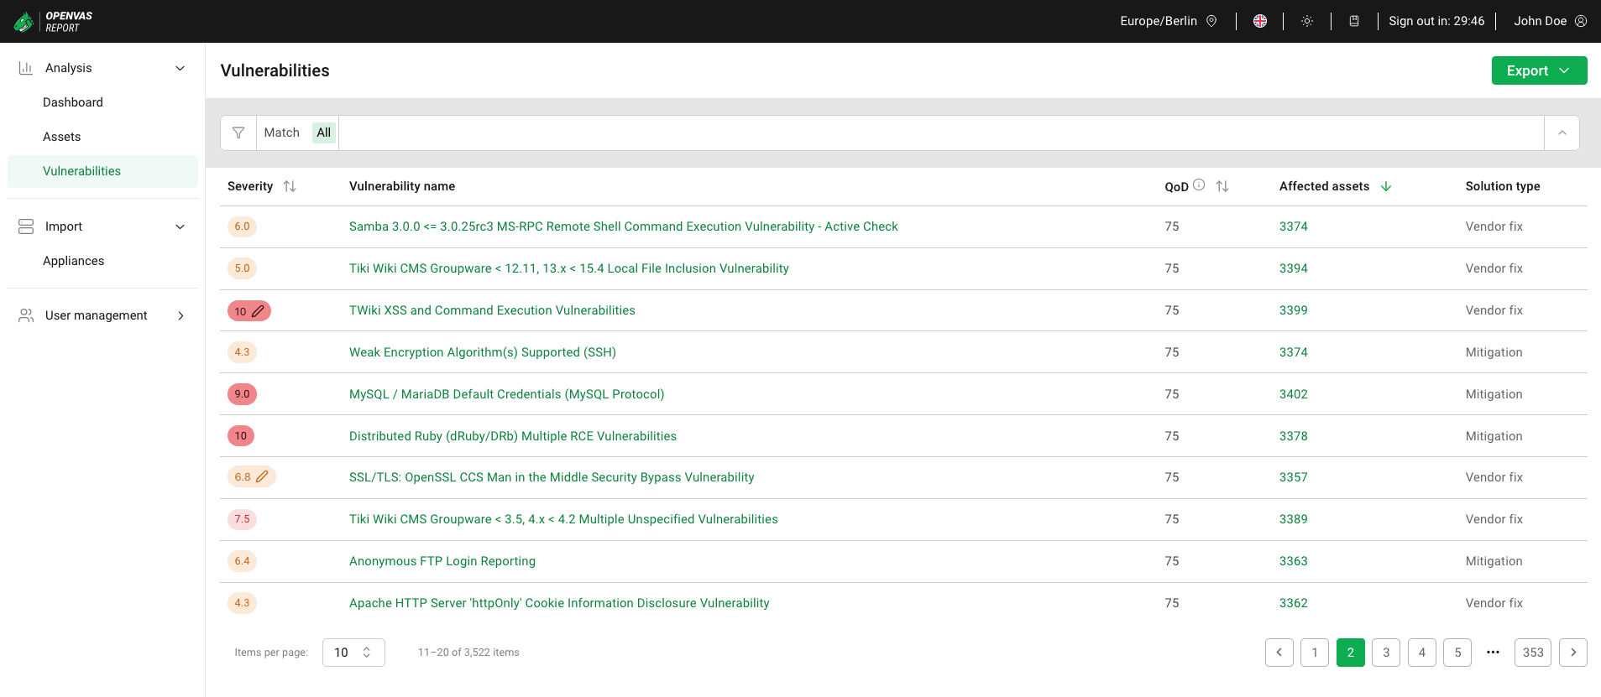Screen dimensions: 1601x697
Task: Open Anonymous FTP Login Reporting link
Action: pyautogui.click(x=442, y=561)
